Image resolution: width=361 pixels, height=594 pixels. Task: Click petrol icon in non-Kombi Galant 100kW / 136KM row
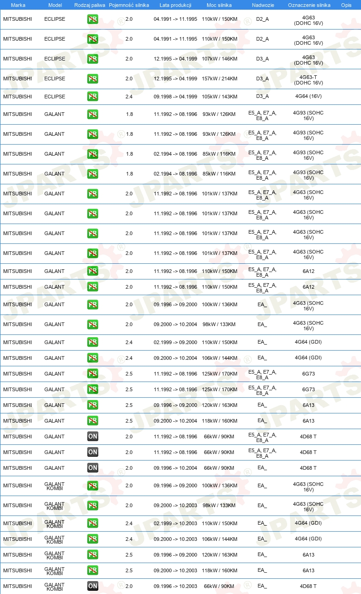tap(93, 304)
